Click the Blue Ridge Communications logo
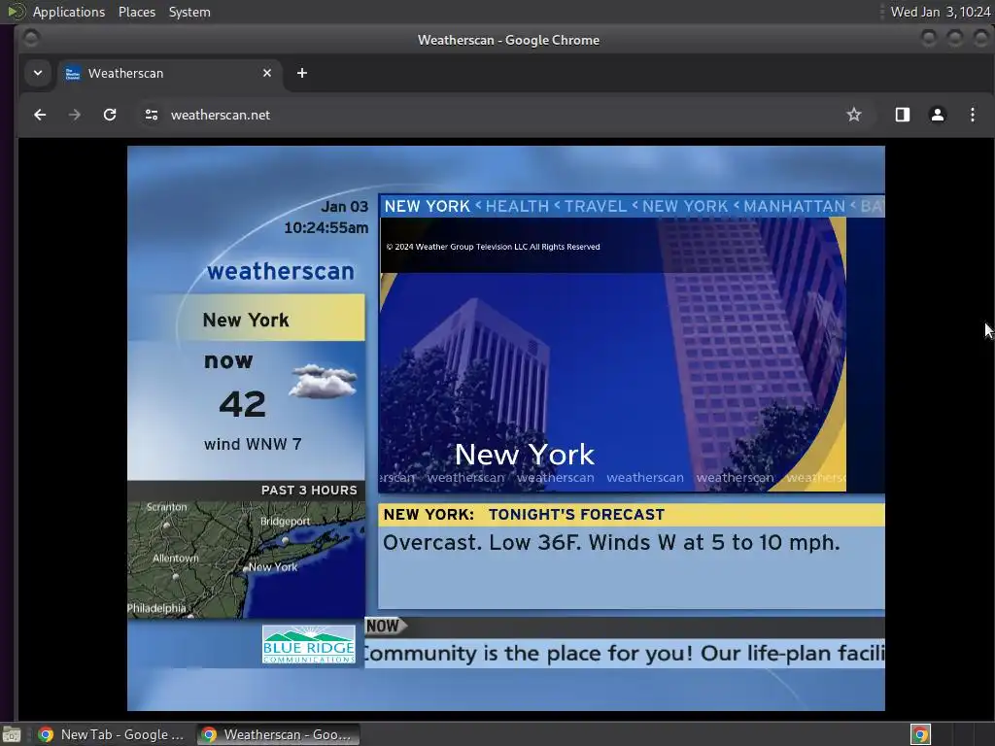 pos(308,645)
